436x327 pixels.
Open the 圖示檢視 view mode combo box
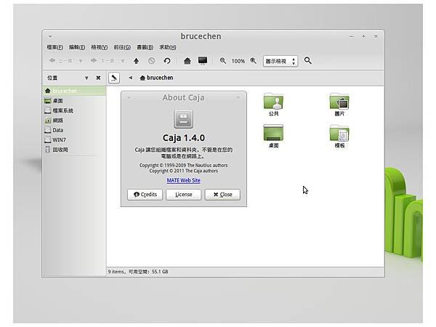click(x=280, y=61)
